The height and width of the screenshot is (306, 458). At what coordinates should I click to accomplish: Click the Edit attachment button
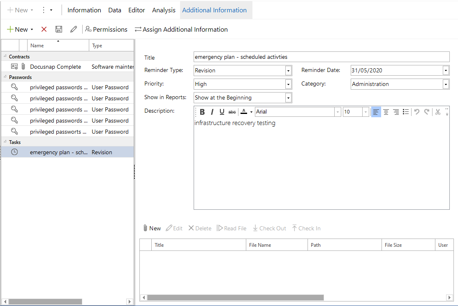pos(174,228)
